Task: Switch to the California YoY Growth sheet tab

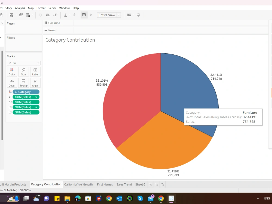Action: click(79, 184)
